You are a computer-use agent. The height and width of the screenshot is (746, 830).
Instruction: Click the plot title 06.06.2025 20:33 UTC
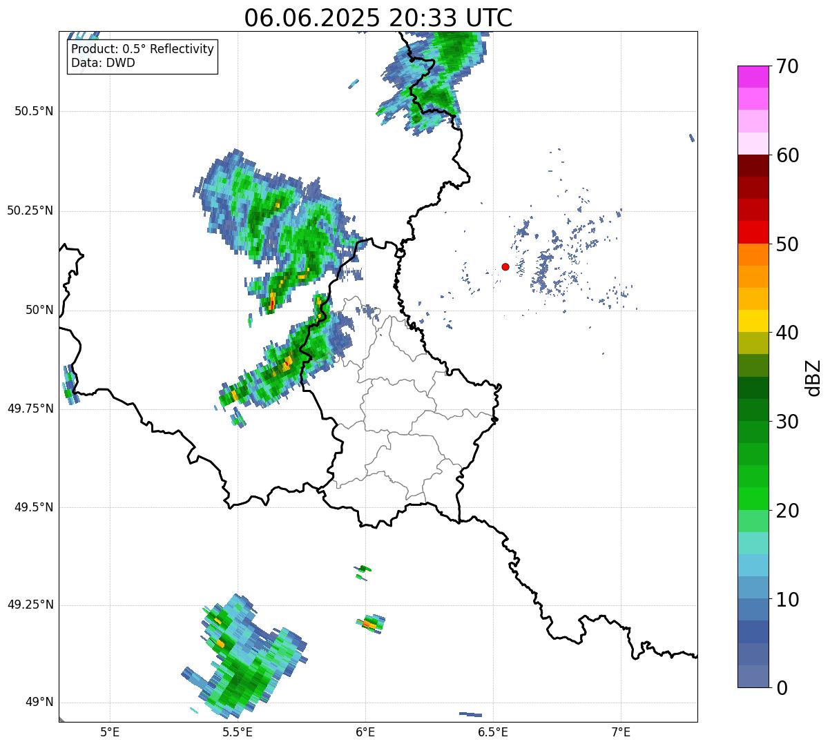(378, 18)
